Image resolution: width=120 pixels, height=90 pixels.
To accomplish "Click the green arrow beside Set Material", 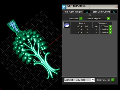I will point(113,80).
